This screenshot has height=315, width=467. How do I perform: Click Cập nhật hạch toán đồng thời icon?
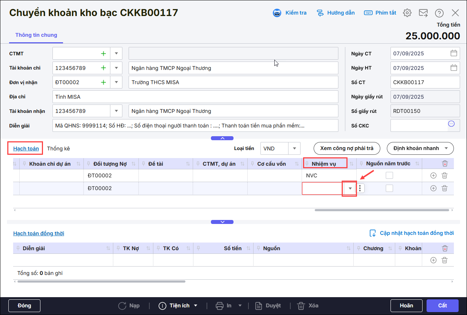372,233
